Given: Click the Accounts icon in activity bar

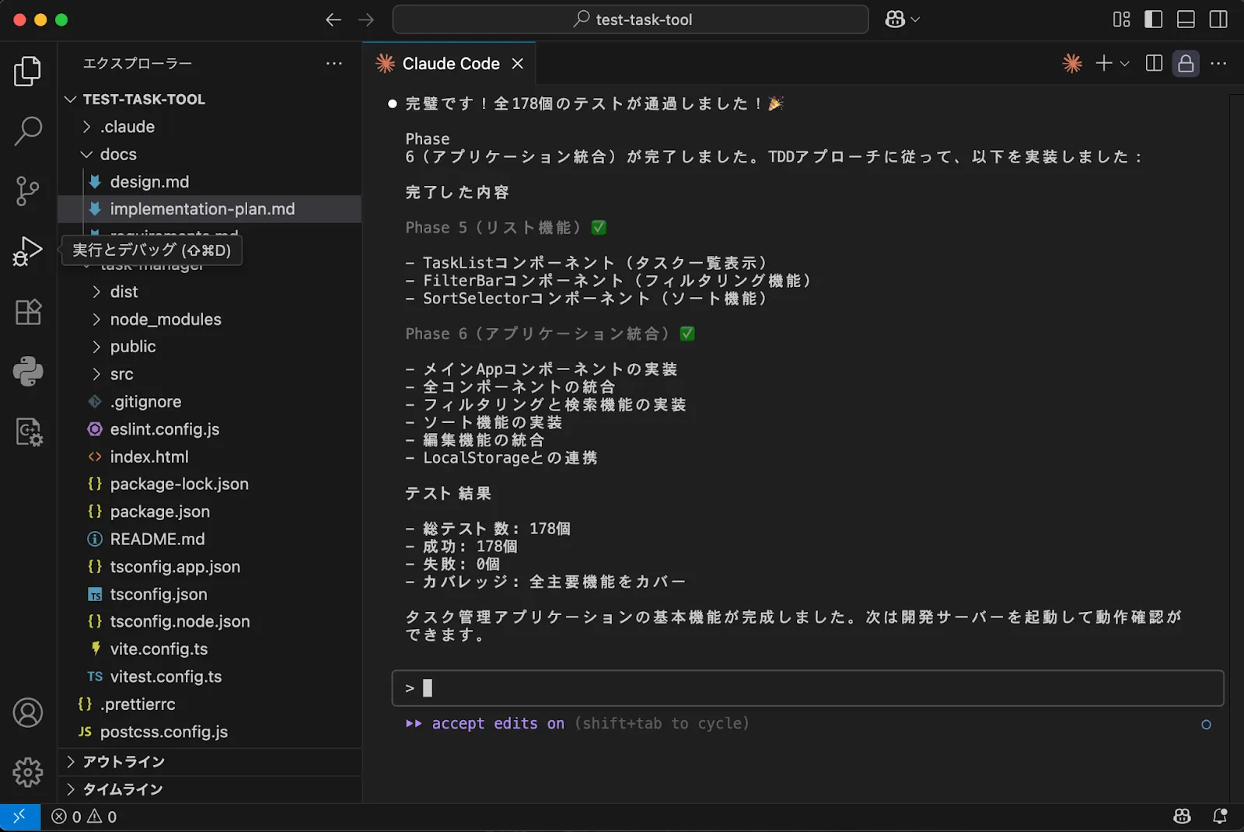Looking at the screenshot, I should [28, 712].
